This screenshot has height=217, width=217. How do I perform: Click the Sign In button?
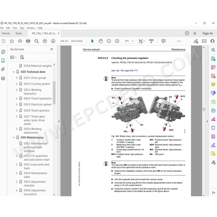[x=207, y=33]
